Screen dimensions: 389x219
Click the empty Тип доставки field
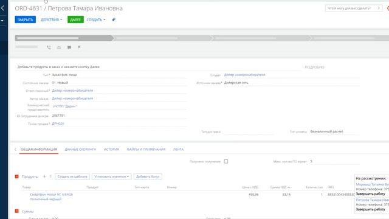pyautogui.click(x=248, y=131)
